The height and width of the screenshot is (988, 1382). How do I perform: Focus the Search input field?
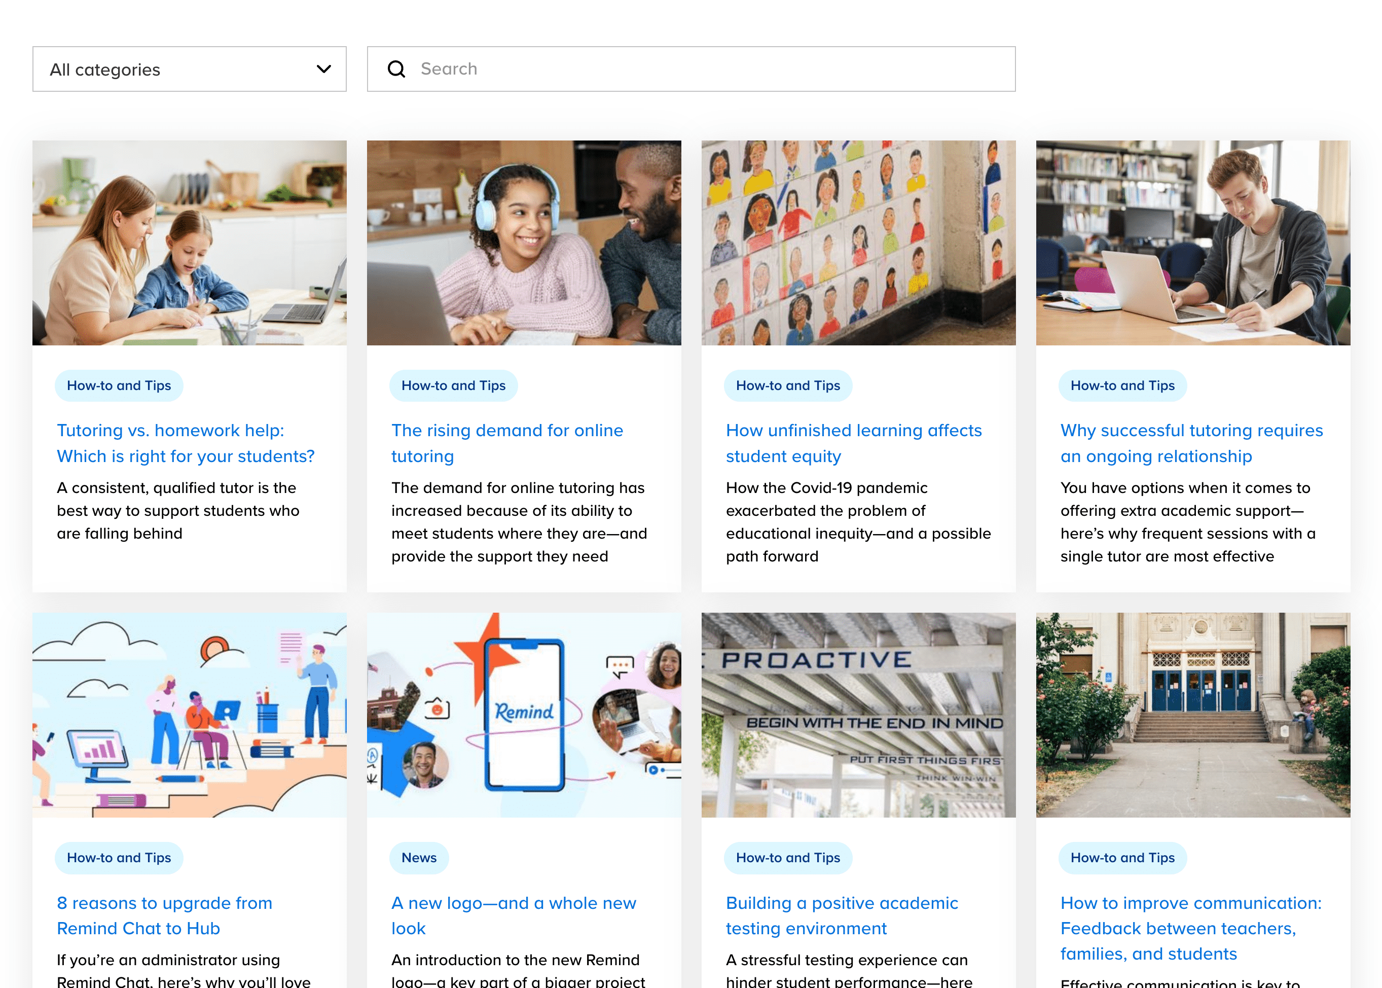tap(690, 69)
